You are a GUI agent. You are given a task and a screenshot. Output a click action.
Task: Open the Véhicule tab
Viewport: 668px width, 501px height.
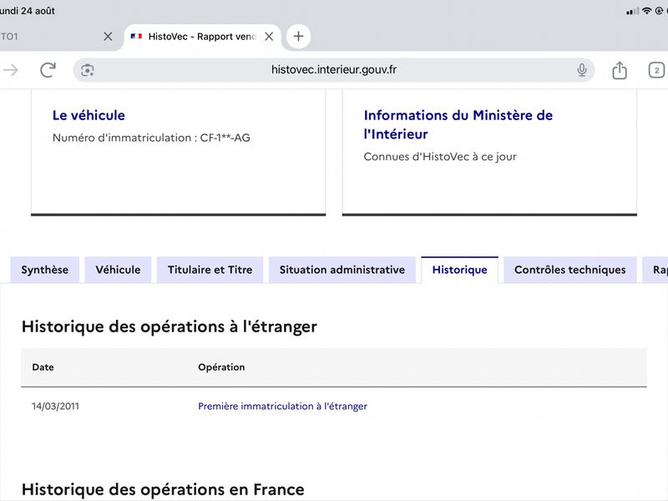[x=118, y=270]
